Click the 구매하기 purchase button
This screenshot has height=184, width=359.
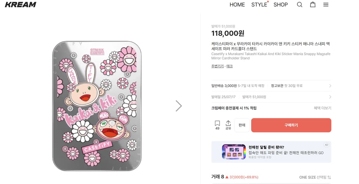pos(291,125)
